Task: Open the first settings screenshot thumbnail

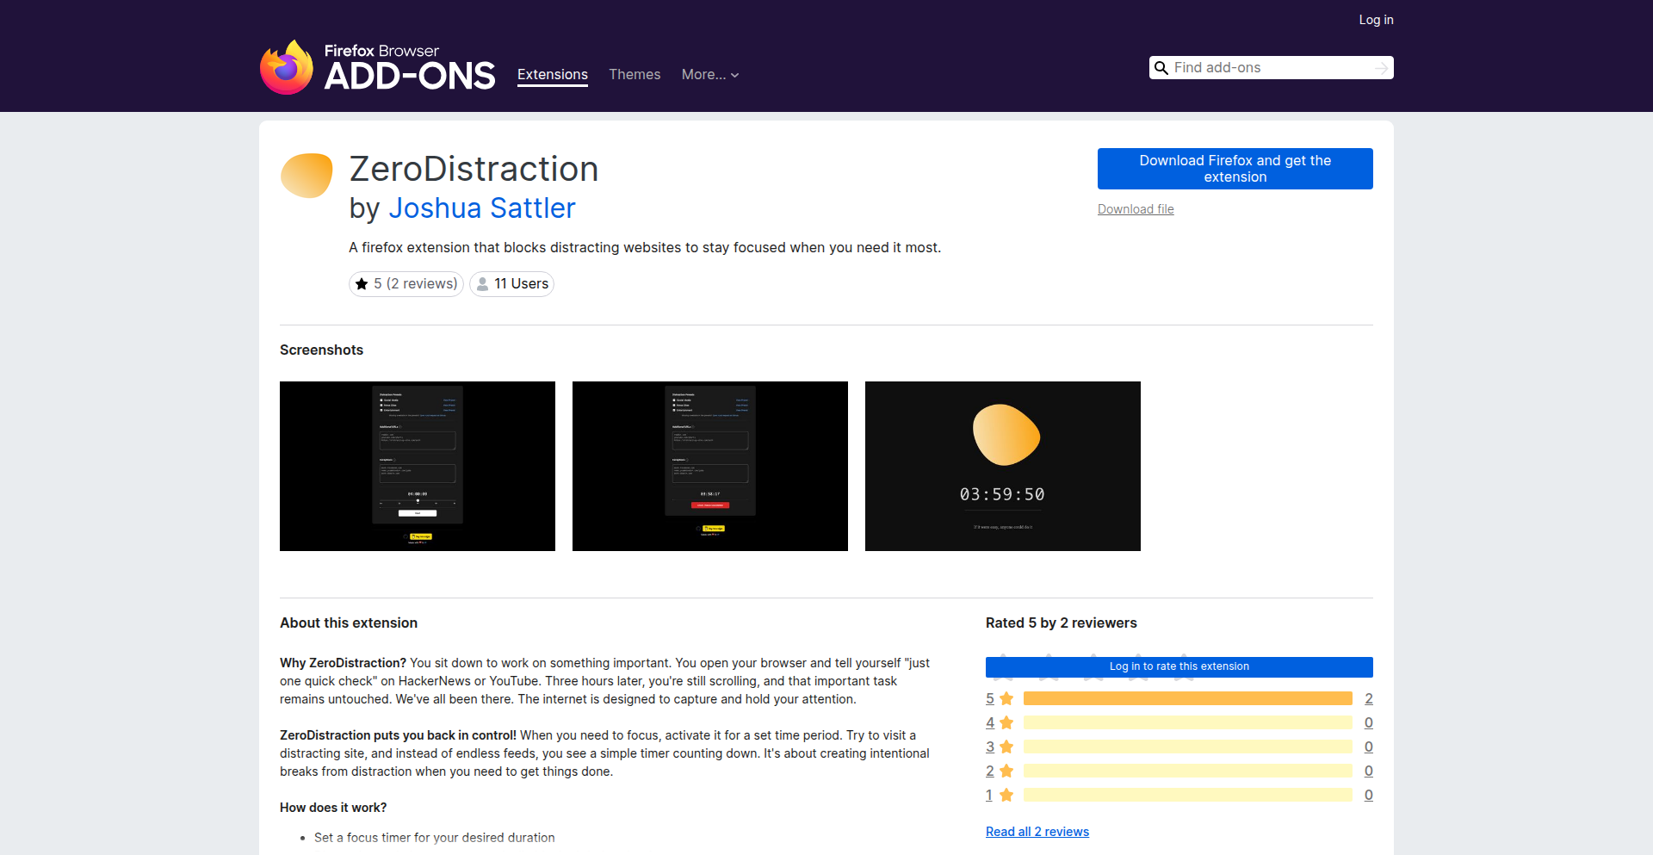Action: click(x=418, y=466)
